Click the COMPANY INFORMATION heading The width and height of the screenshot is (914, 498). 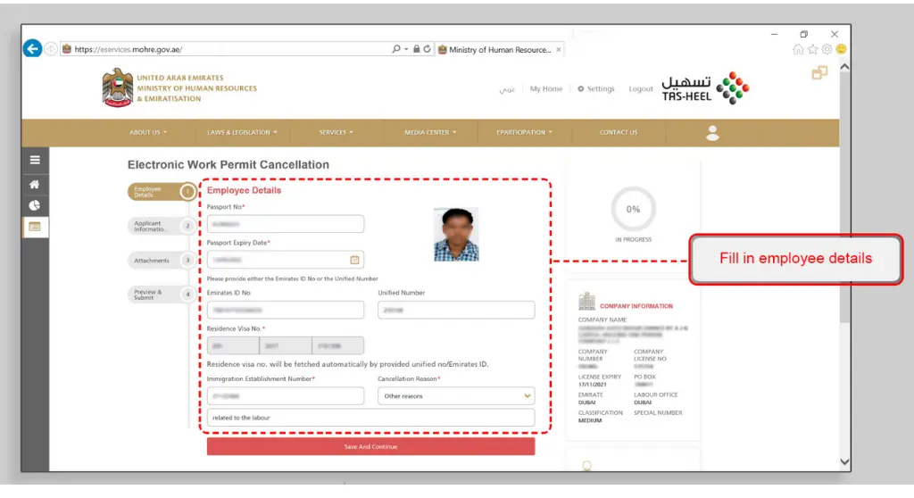[636, 306]
